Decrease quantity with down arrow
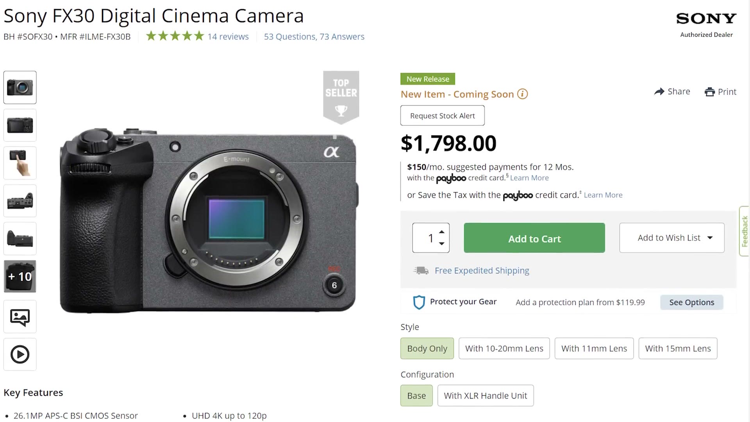The height and width of the screenshot is (422, 750). click(441, 243)
